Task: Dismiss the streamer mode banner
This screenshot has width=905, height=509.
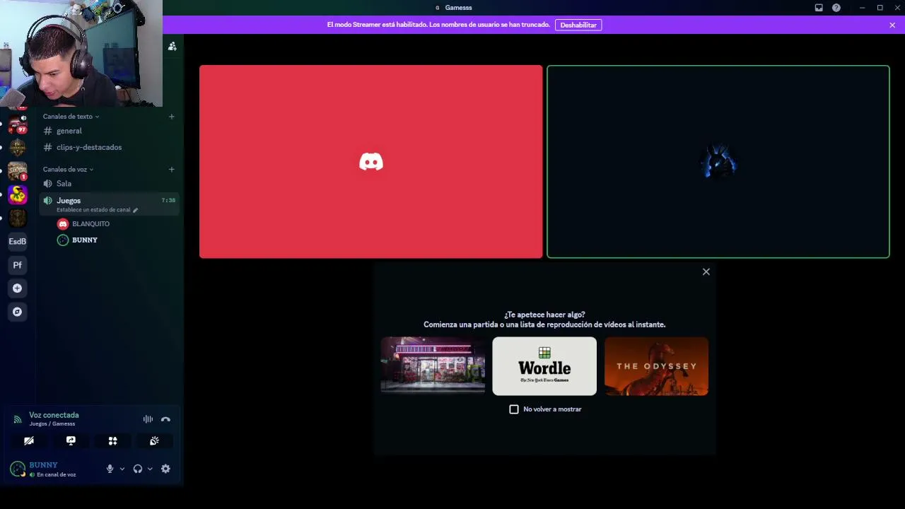Action: point(892,25)
